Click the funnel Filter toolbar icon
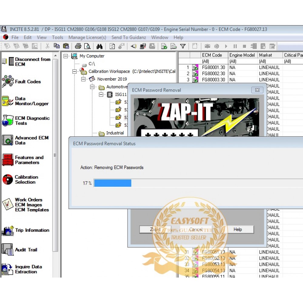 click(183, 46)
